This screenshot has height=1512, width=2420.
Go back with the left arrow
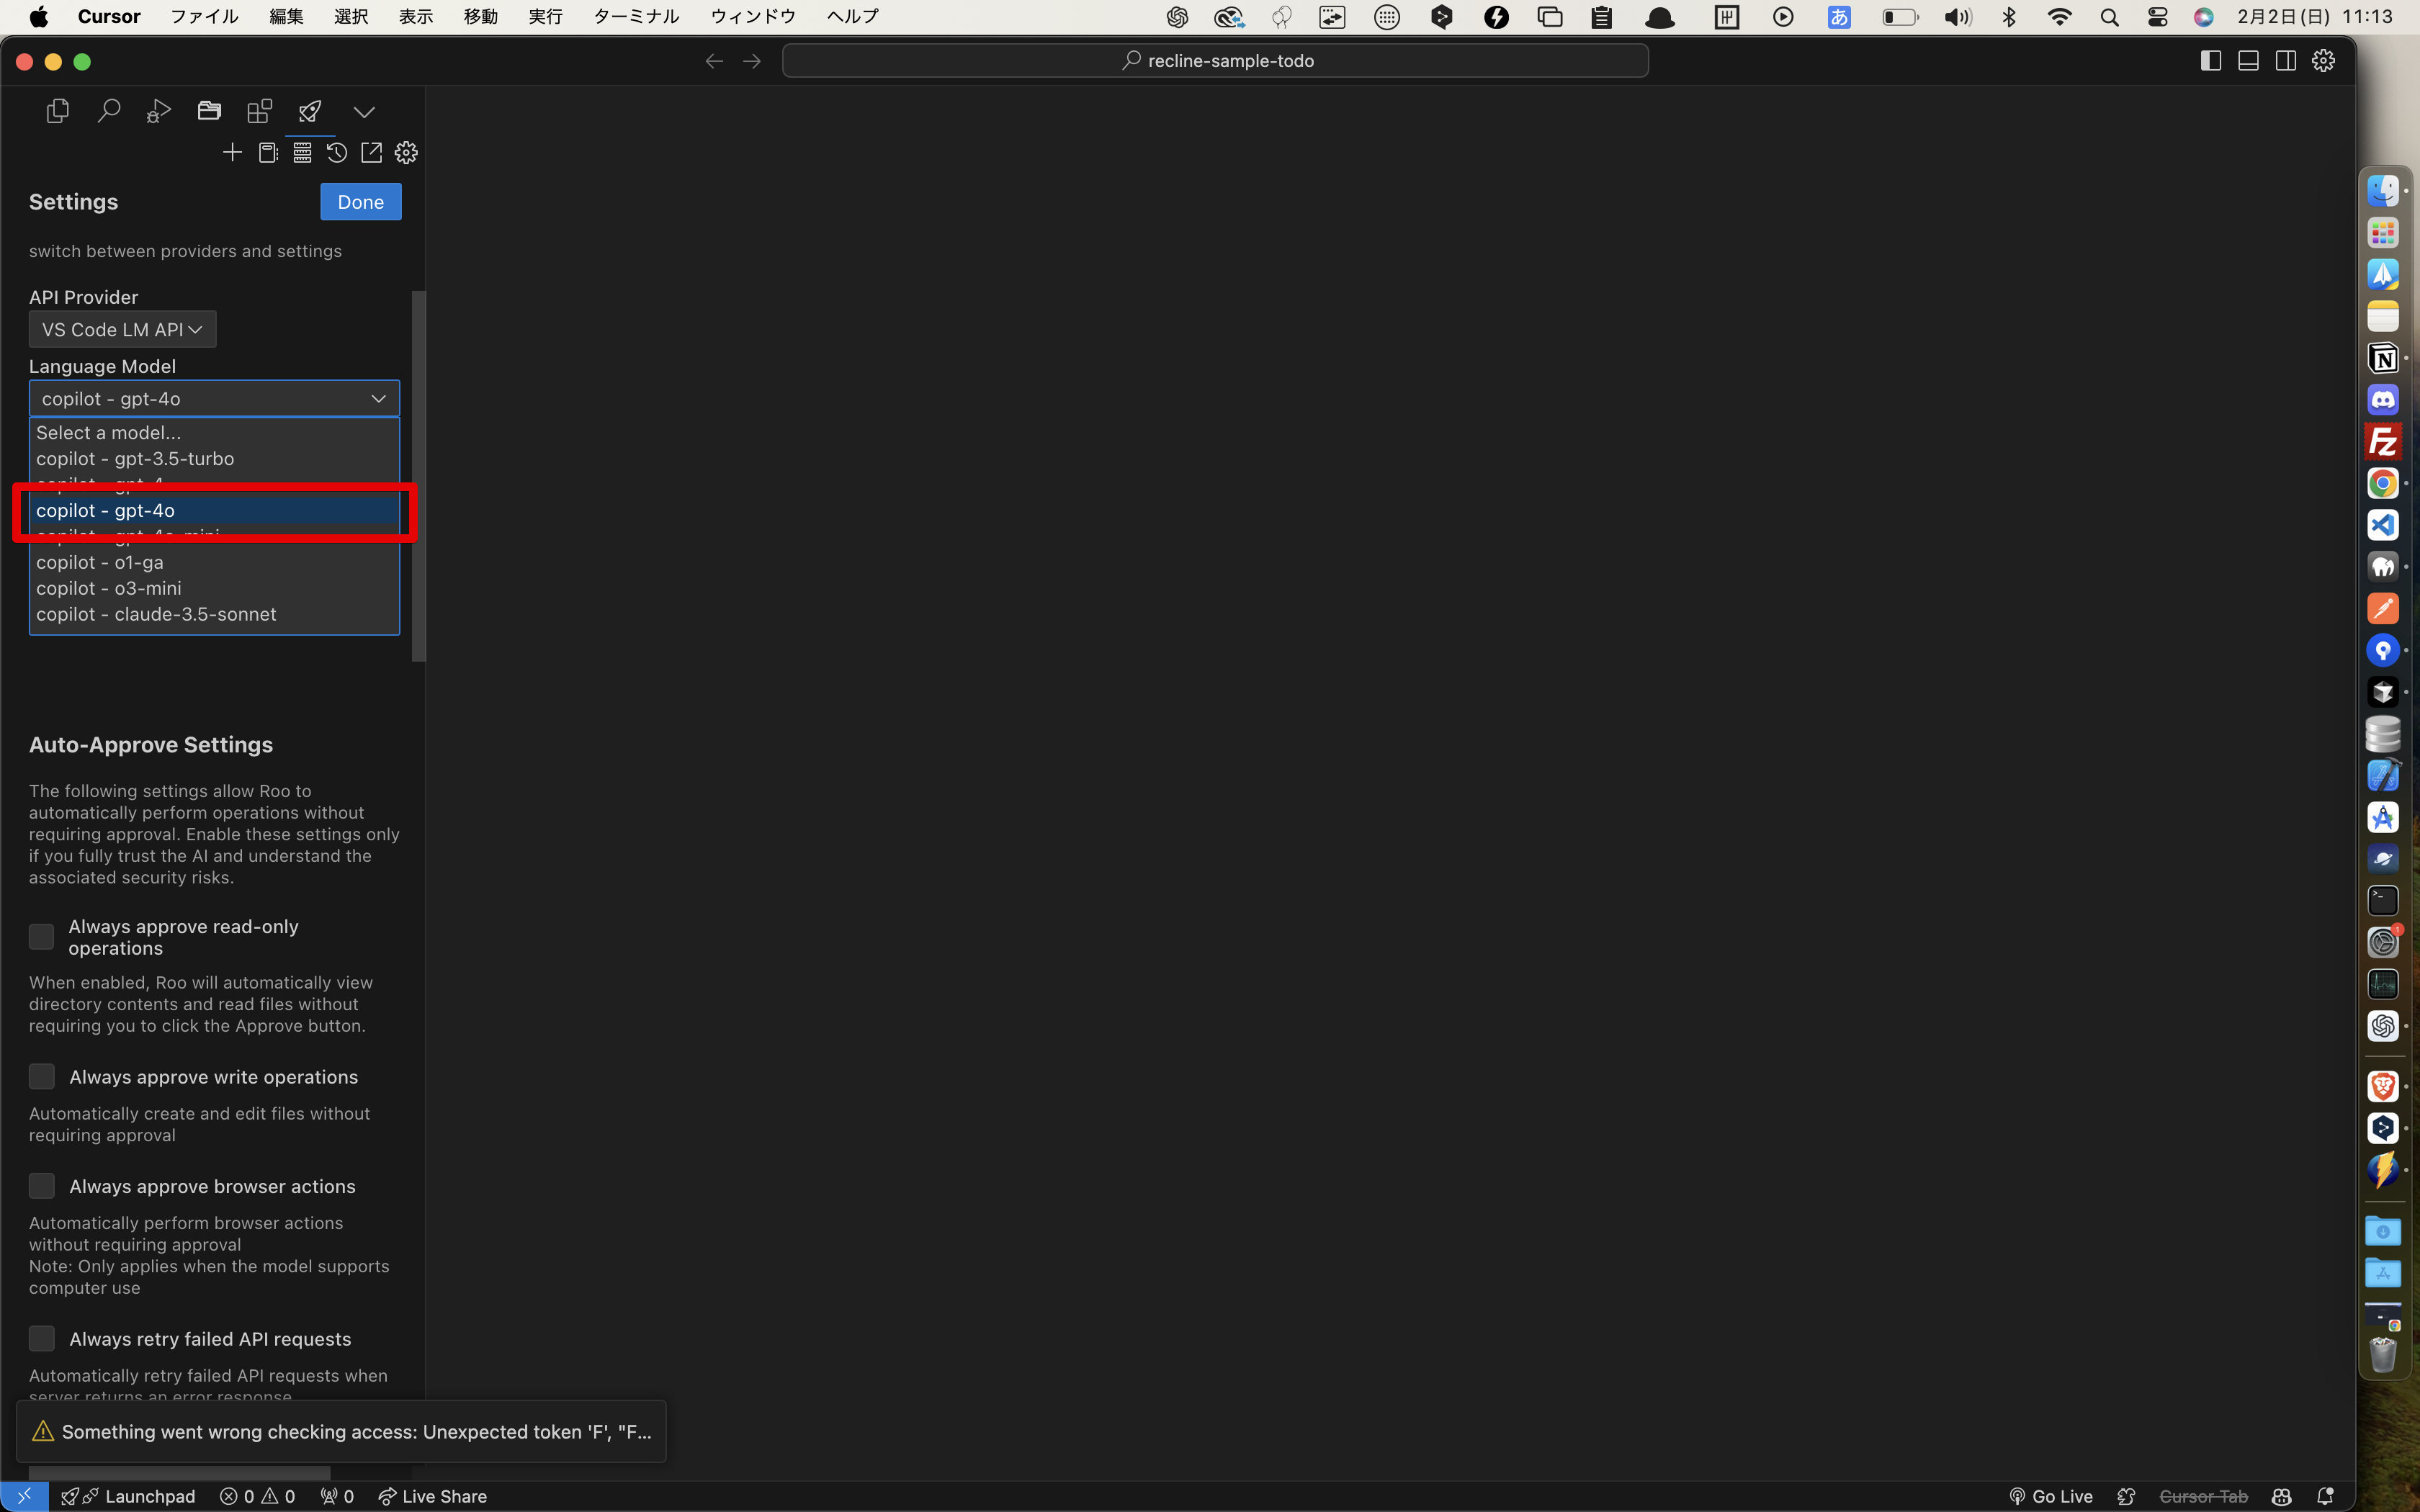[714, 61]
